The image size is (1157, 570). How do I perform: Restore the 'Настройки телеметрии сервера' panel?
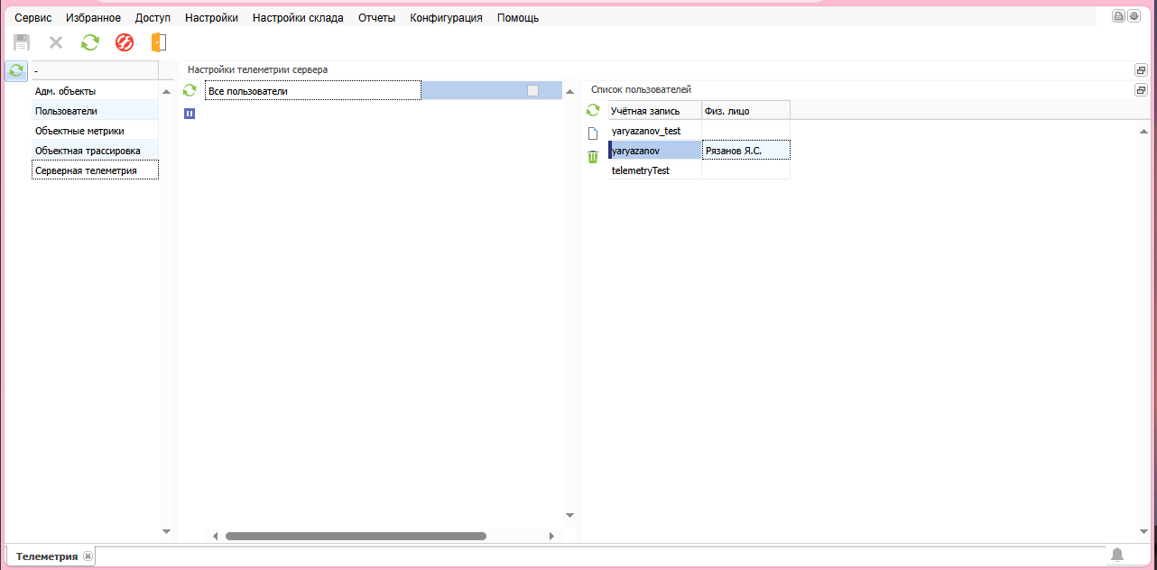[x=1141, y=70]
